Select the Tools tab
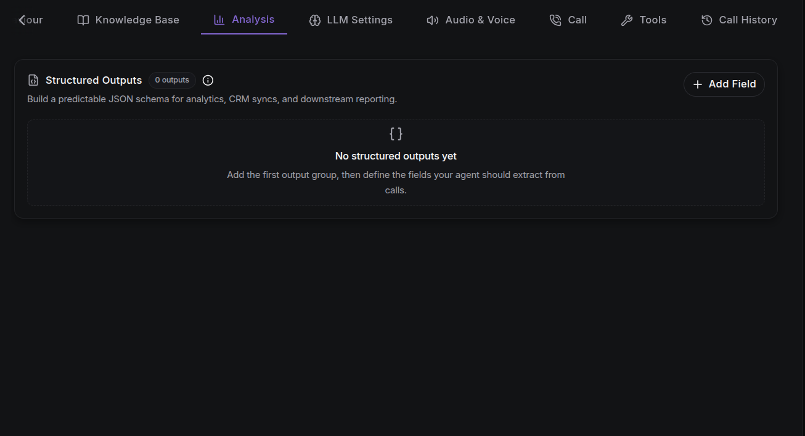805x436 pixels. pos(644,20)
